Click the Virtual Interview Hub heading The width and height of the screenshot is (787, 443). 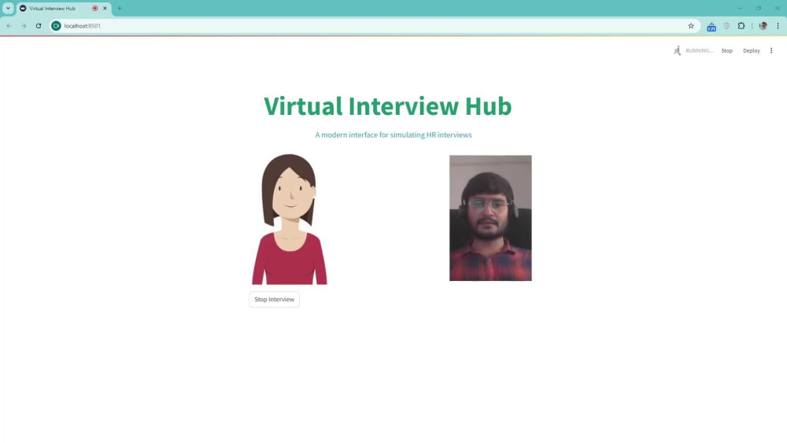pos(388,106)
